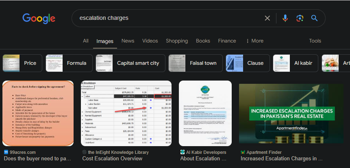Viewport: 350px width, 168px height.
Task: Switch to the All tab
Action: [x=86, y=41]
